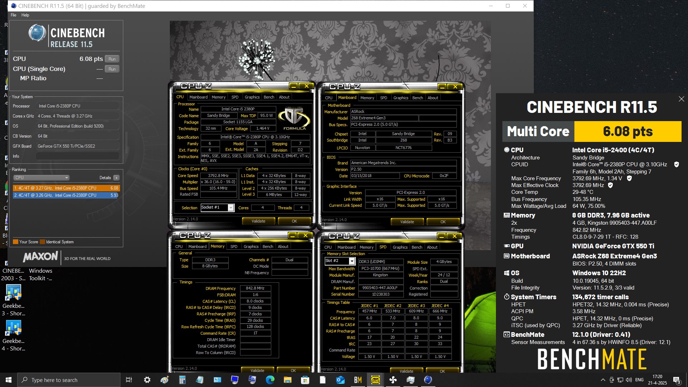
Task: Click the orange Your Score legend swatch
Action: pyautogui.click(x=15, y=242)
